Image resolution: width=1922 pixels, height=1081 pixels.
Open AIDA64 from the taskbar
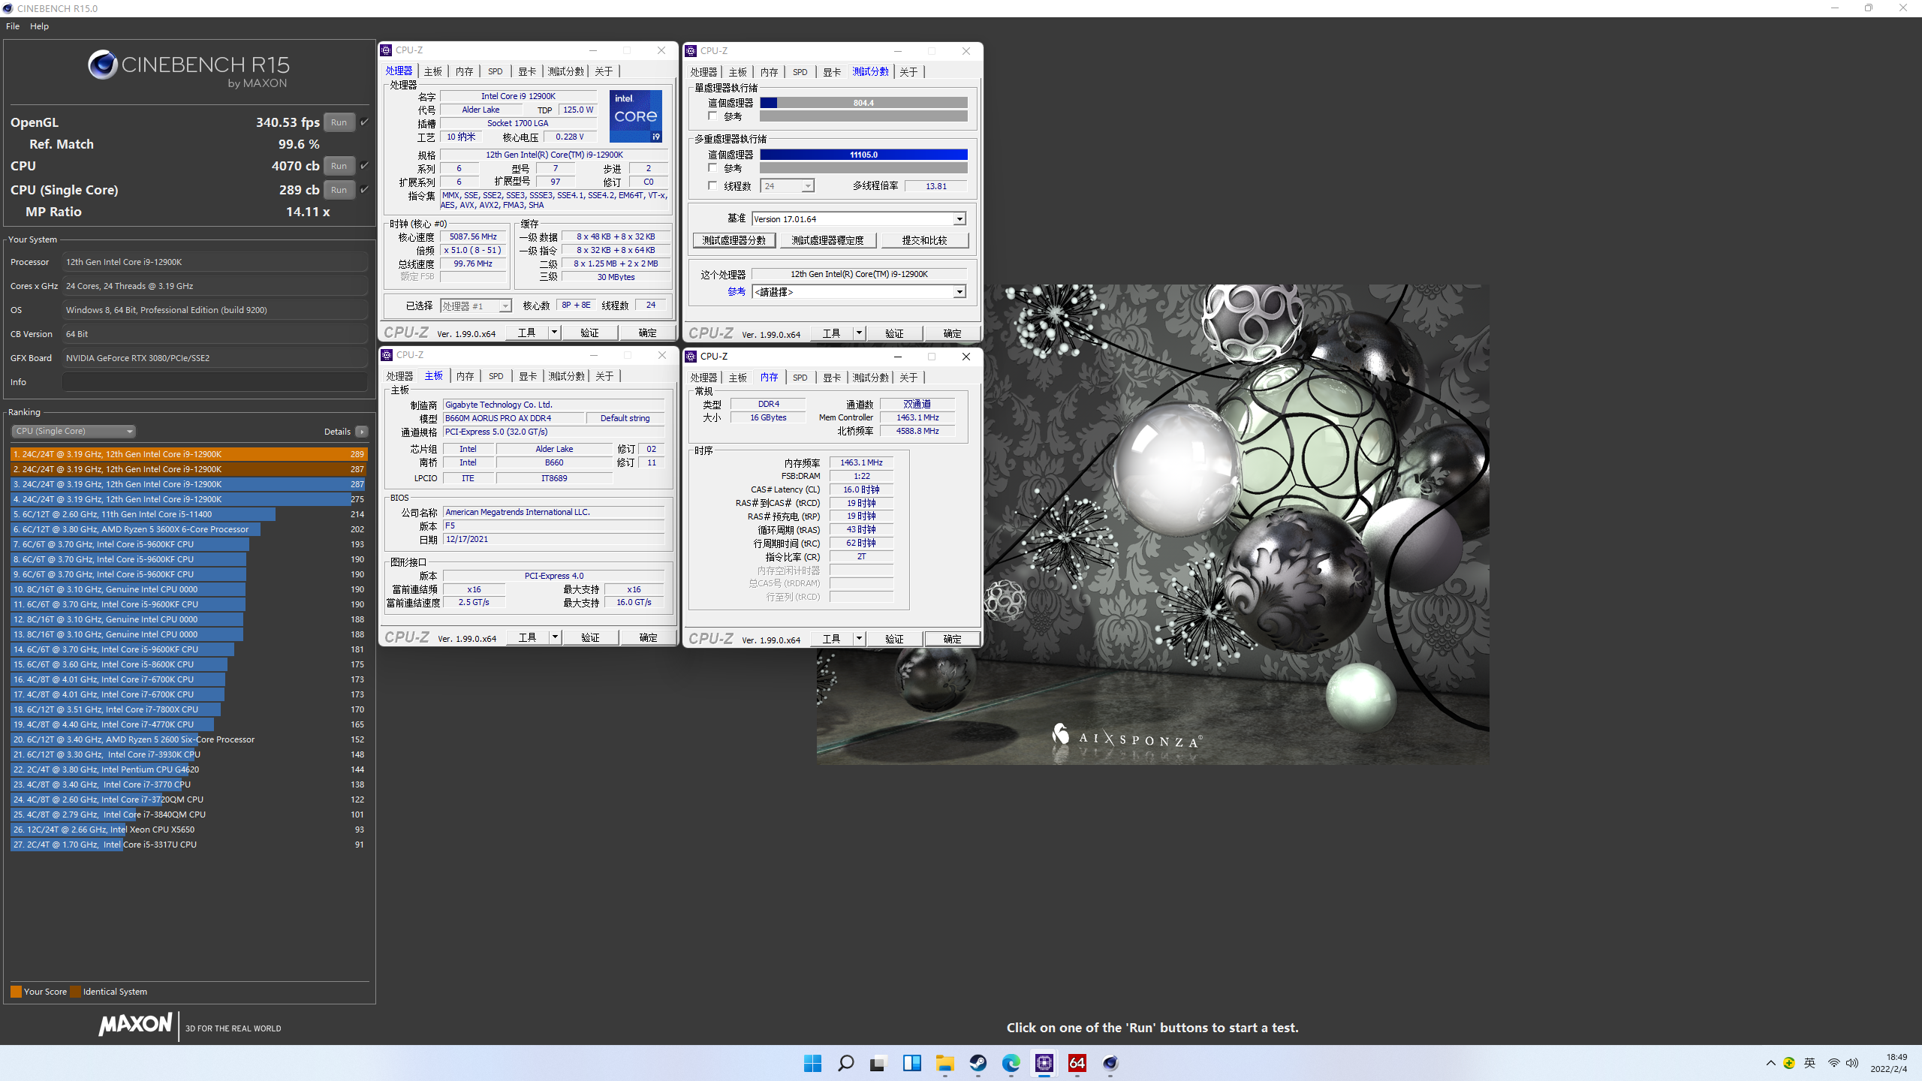coord(1077,1063)
